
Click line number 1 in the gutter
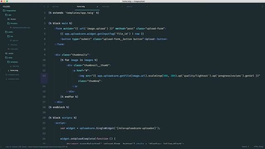[45, 13]
